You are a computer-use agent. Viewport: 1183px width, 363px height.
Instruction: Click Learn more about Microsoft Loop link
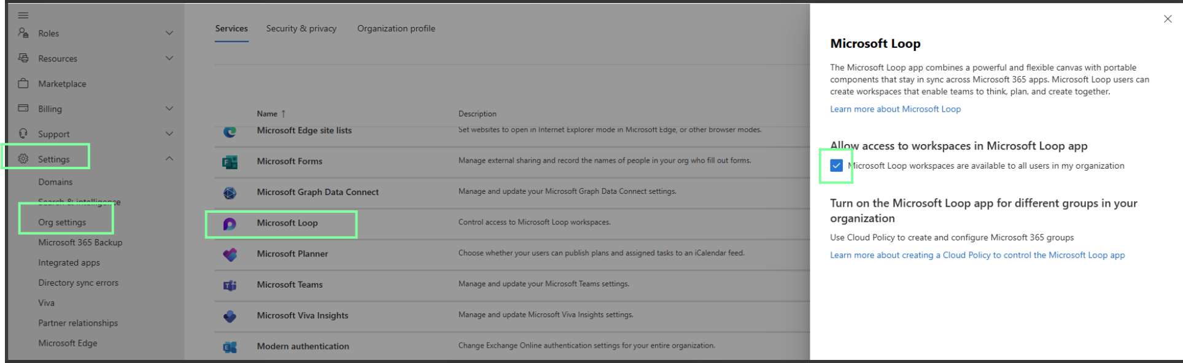(x=895, y=109)
